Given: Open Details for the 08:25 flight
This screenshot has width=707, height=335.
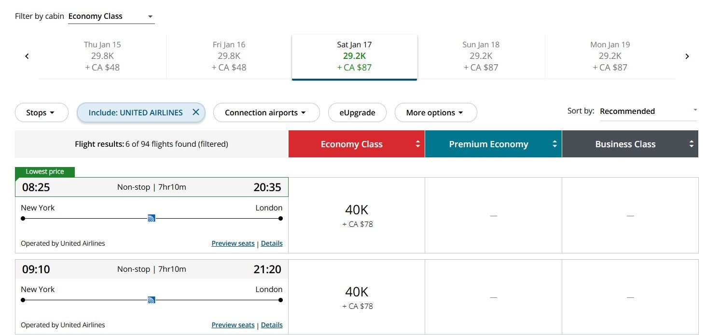Looking at the screenshot, I should point(272,243).
